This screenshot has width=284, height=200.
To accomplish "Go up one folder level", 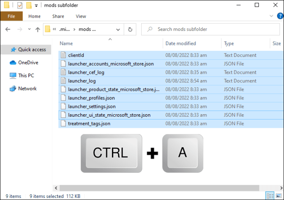I will coord(38,29).
